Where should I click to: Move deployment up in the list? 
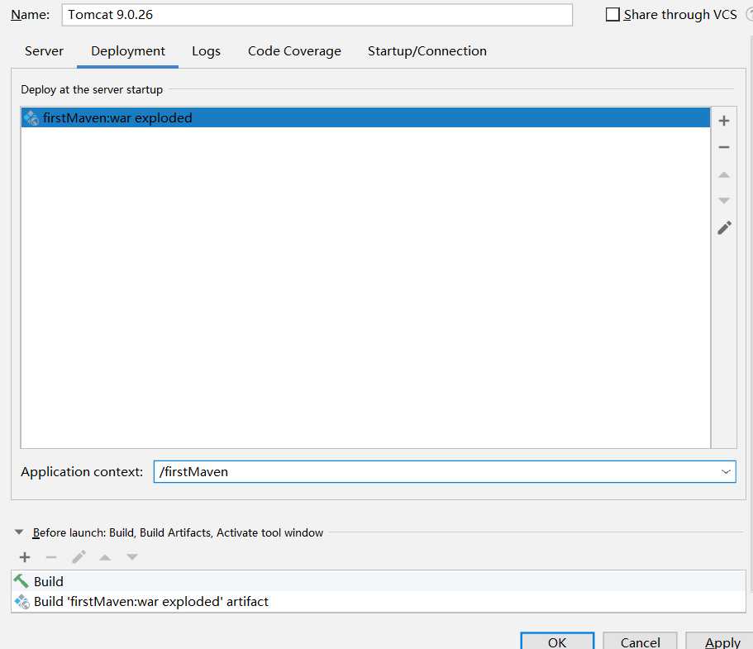724,175
